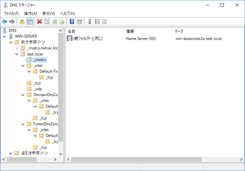
Task: Open help with blue question mark icon
Action: pyautogui.click(x=72, y=21)
